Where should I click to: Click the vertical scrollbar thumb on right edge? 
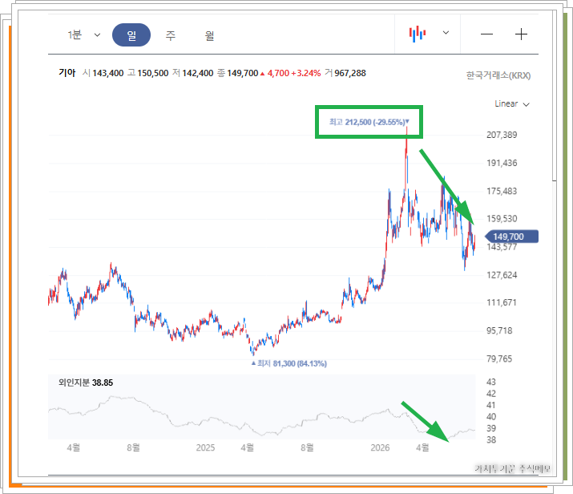click(555, 95)
